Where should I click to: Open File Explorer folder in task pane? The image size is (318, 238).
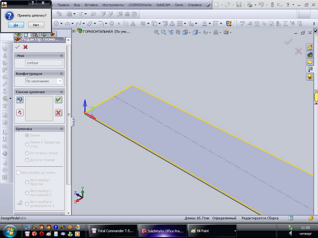(310, 62)
